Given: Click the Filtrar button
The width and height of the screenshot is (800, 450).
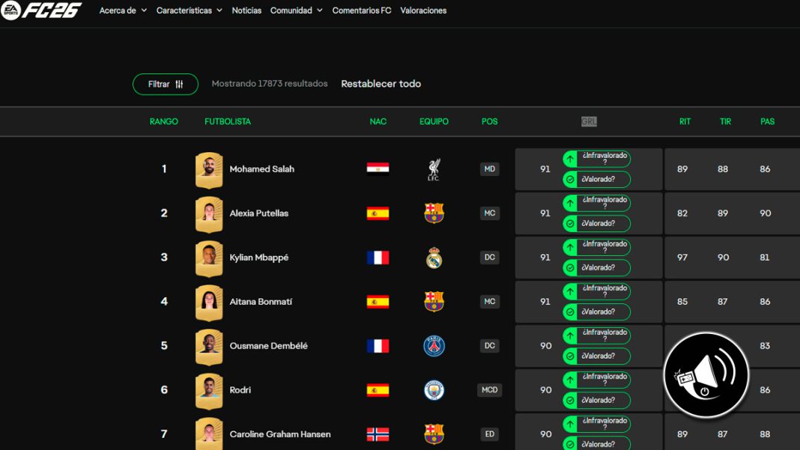Looking at the screenshot, I should click(166, 84).
